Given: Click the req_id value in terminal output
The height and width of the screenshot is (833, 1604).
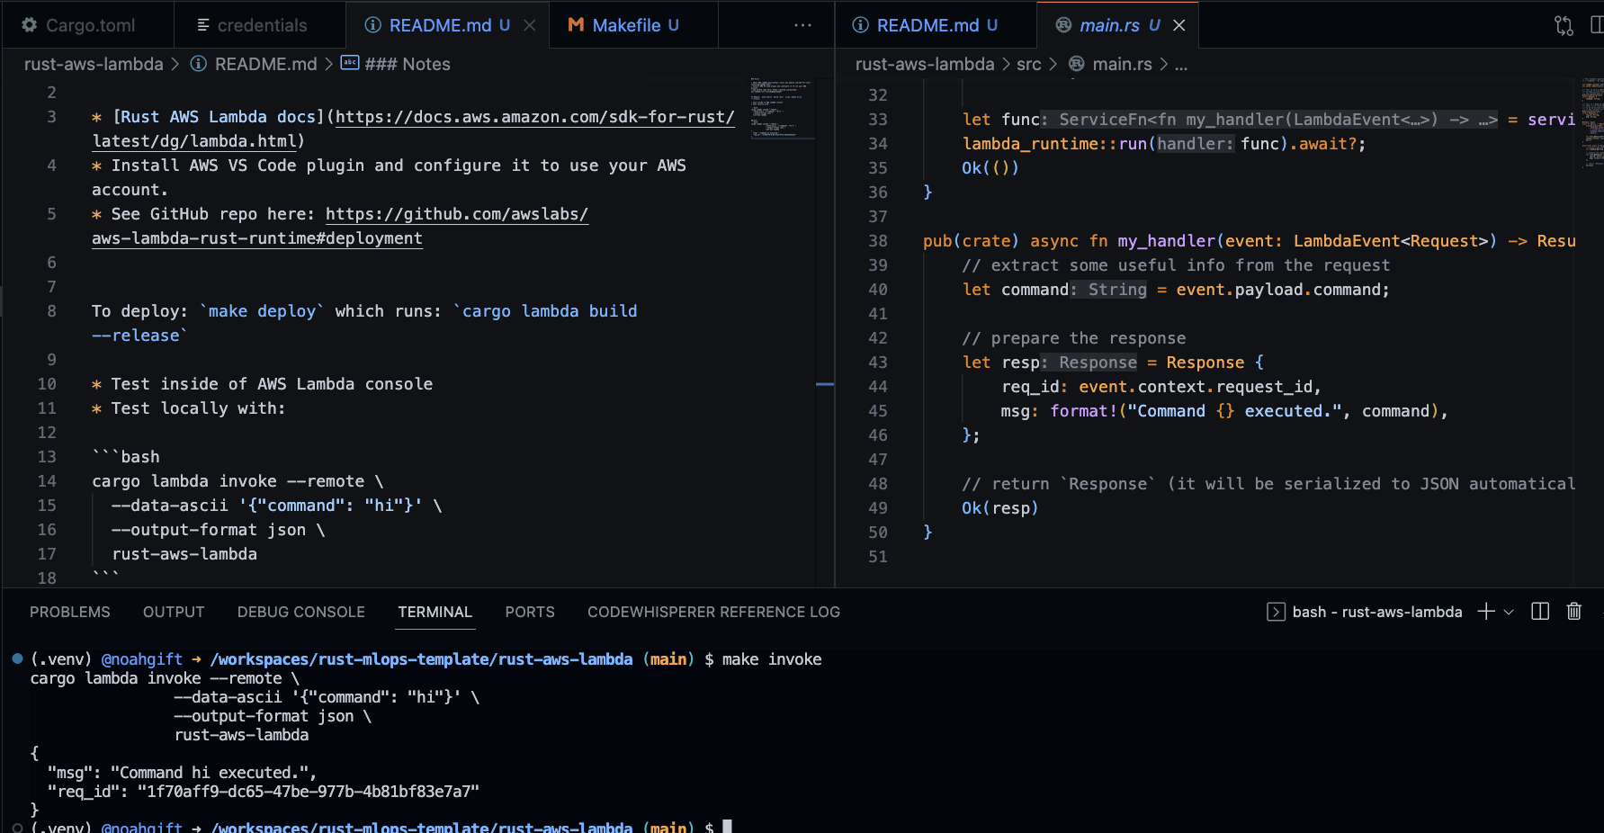Looking at the screenshot, I should click(x=309, y=792).
